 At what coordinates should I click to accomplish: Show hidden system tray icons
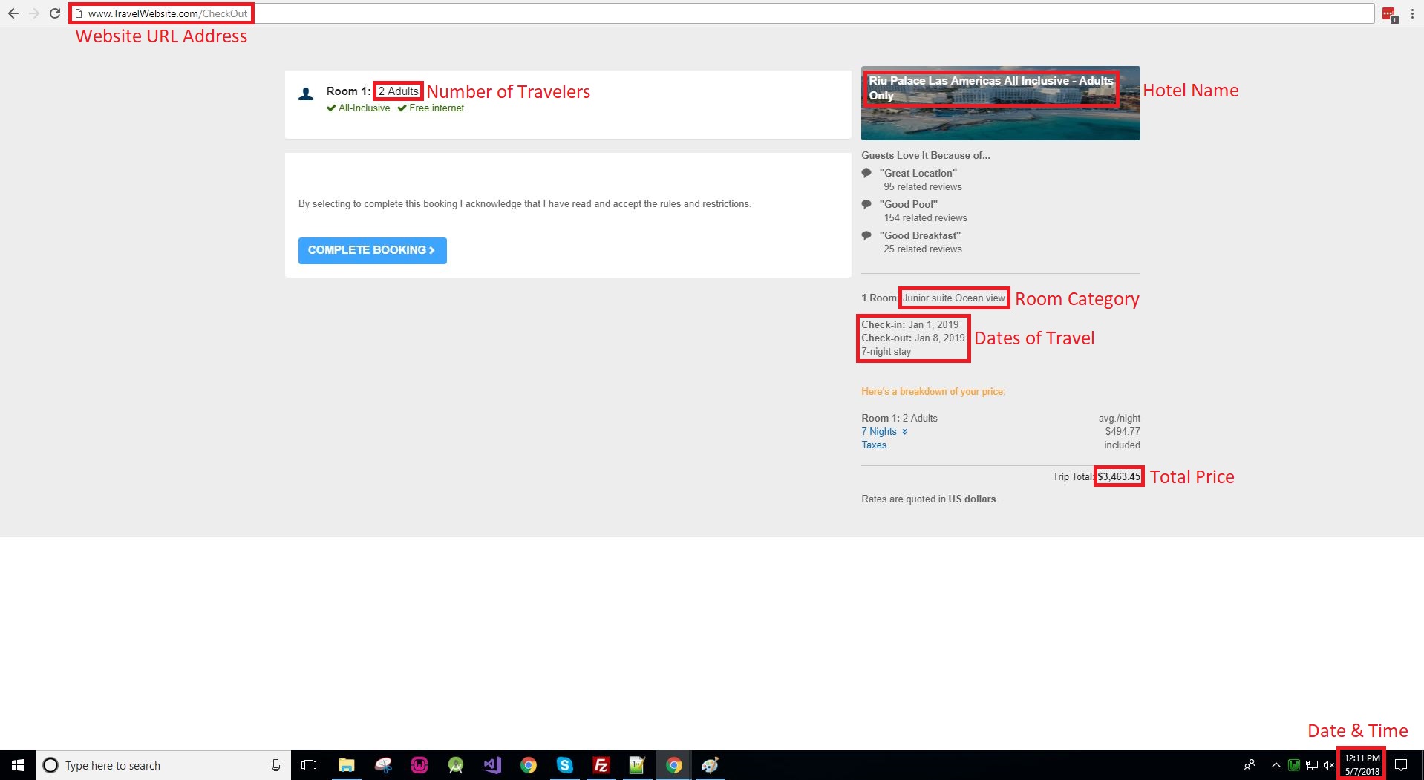[x=1276, y=765]
